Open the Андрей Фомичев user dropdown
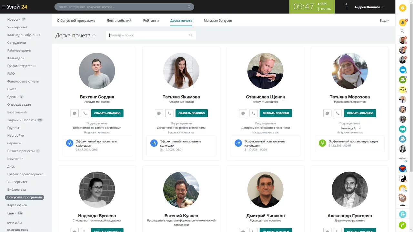 tap(369, 7)
